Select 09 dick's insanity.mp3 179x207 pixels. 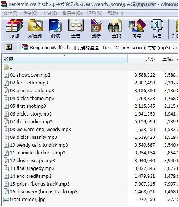click(x=34, y=137)
